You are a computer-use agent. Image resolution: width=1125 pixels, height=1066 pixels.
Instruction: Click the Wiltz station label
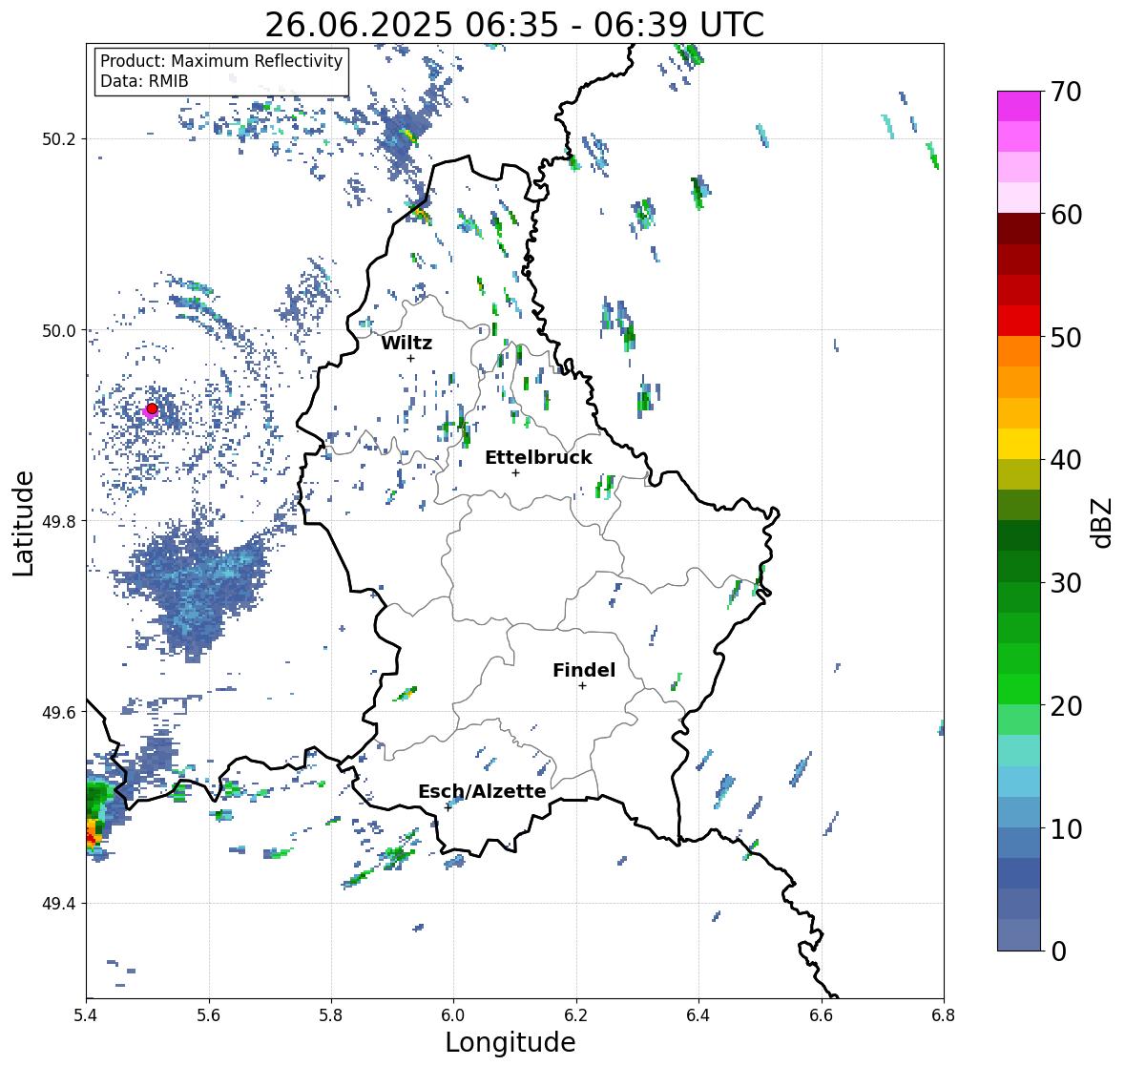click(406, 343)
